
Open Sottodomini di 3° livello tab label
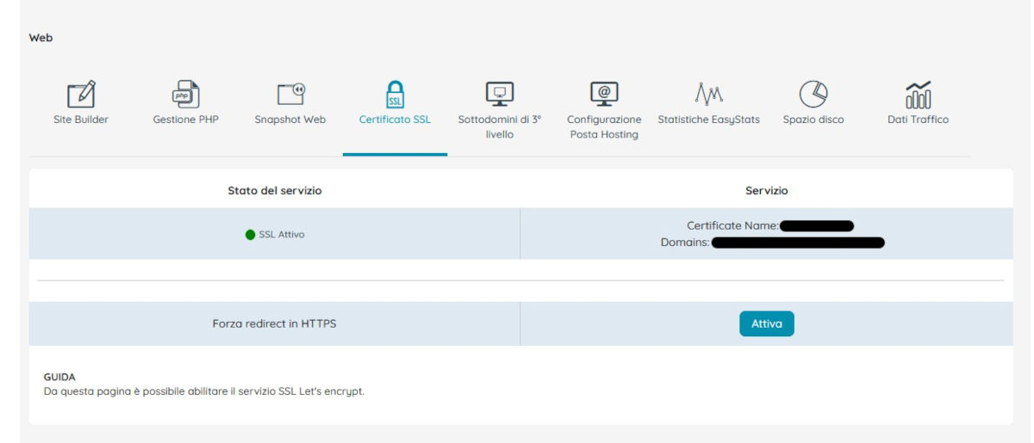click(500, 127)
